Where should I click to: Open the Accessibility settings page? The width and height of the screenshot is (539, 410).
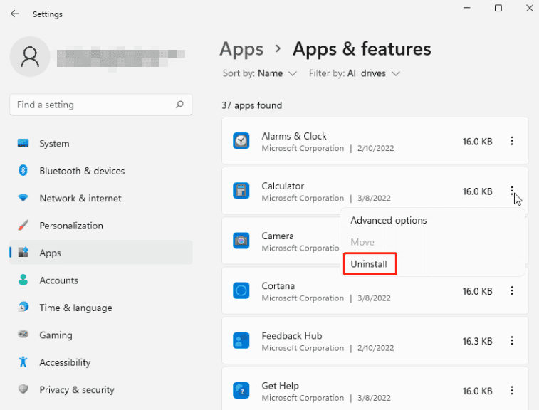click(100, 362)
